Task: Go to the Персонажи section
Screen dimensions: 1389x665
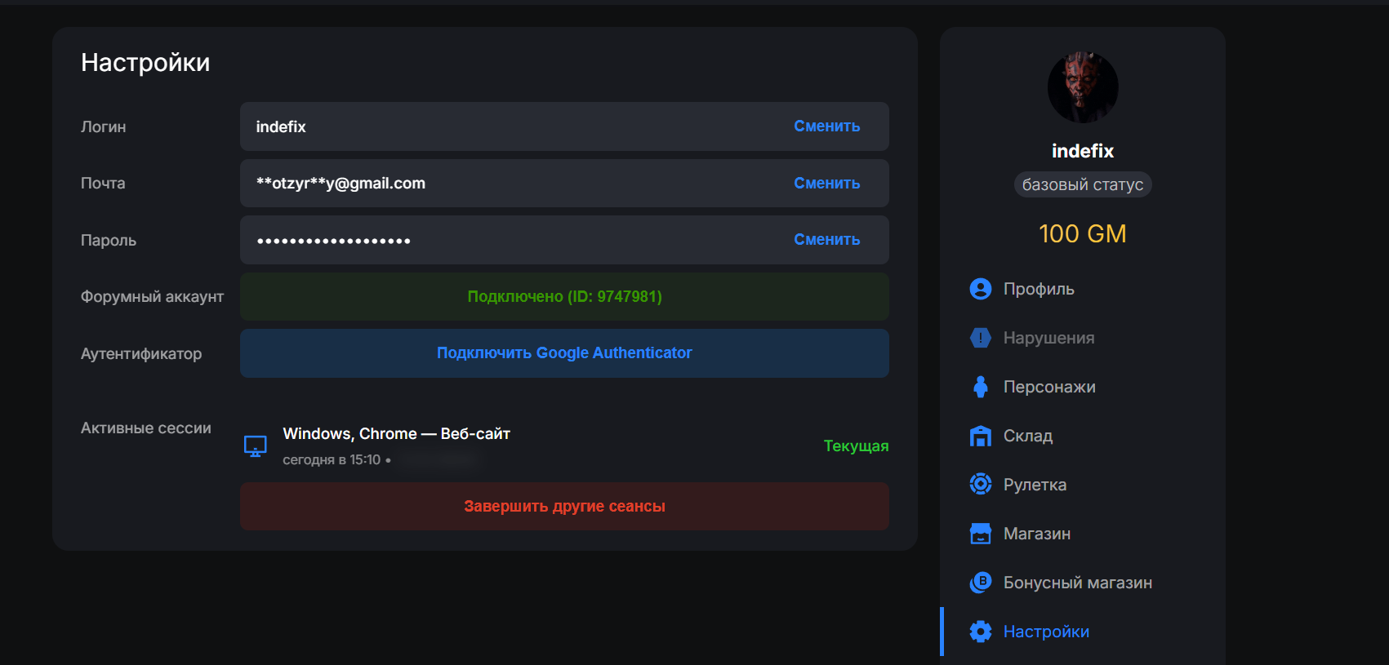Action: click(x=1048, y=387)
